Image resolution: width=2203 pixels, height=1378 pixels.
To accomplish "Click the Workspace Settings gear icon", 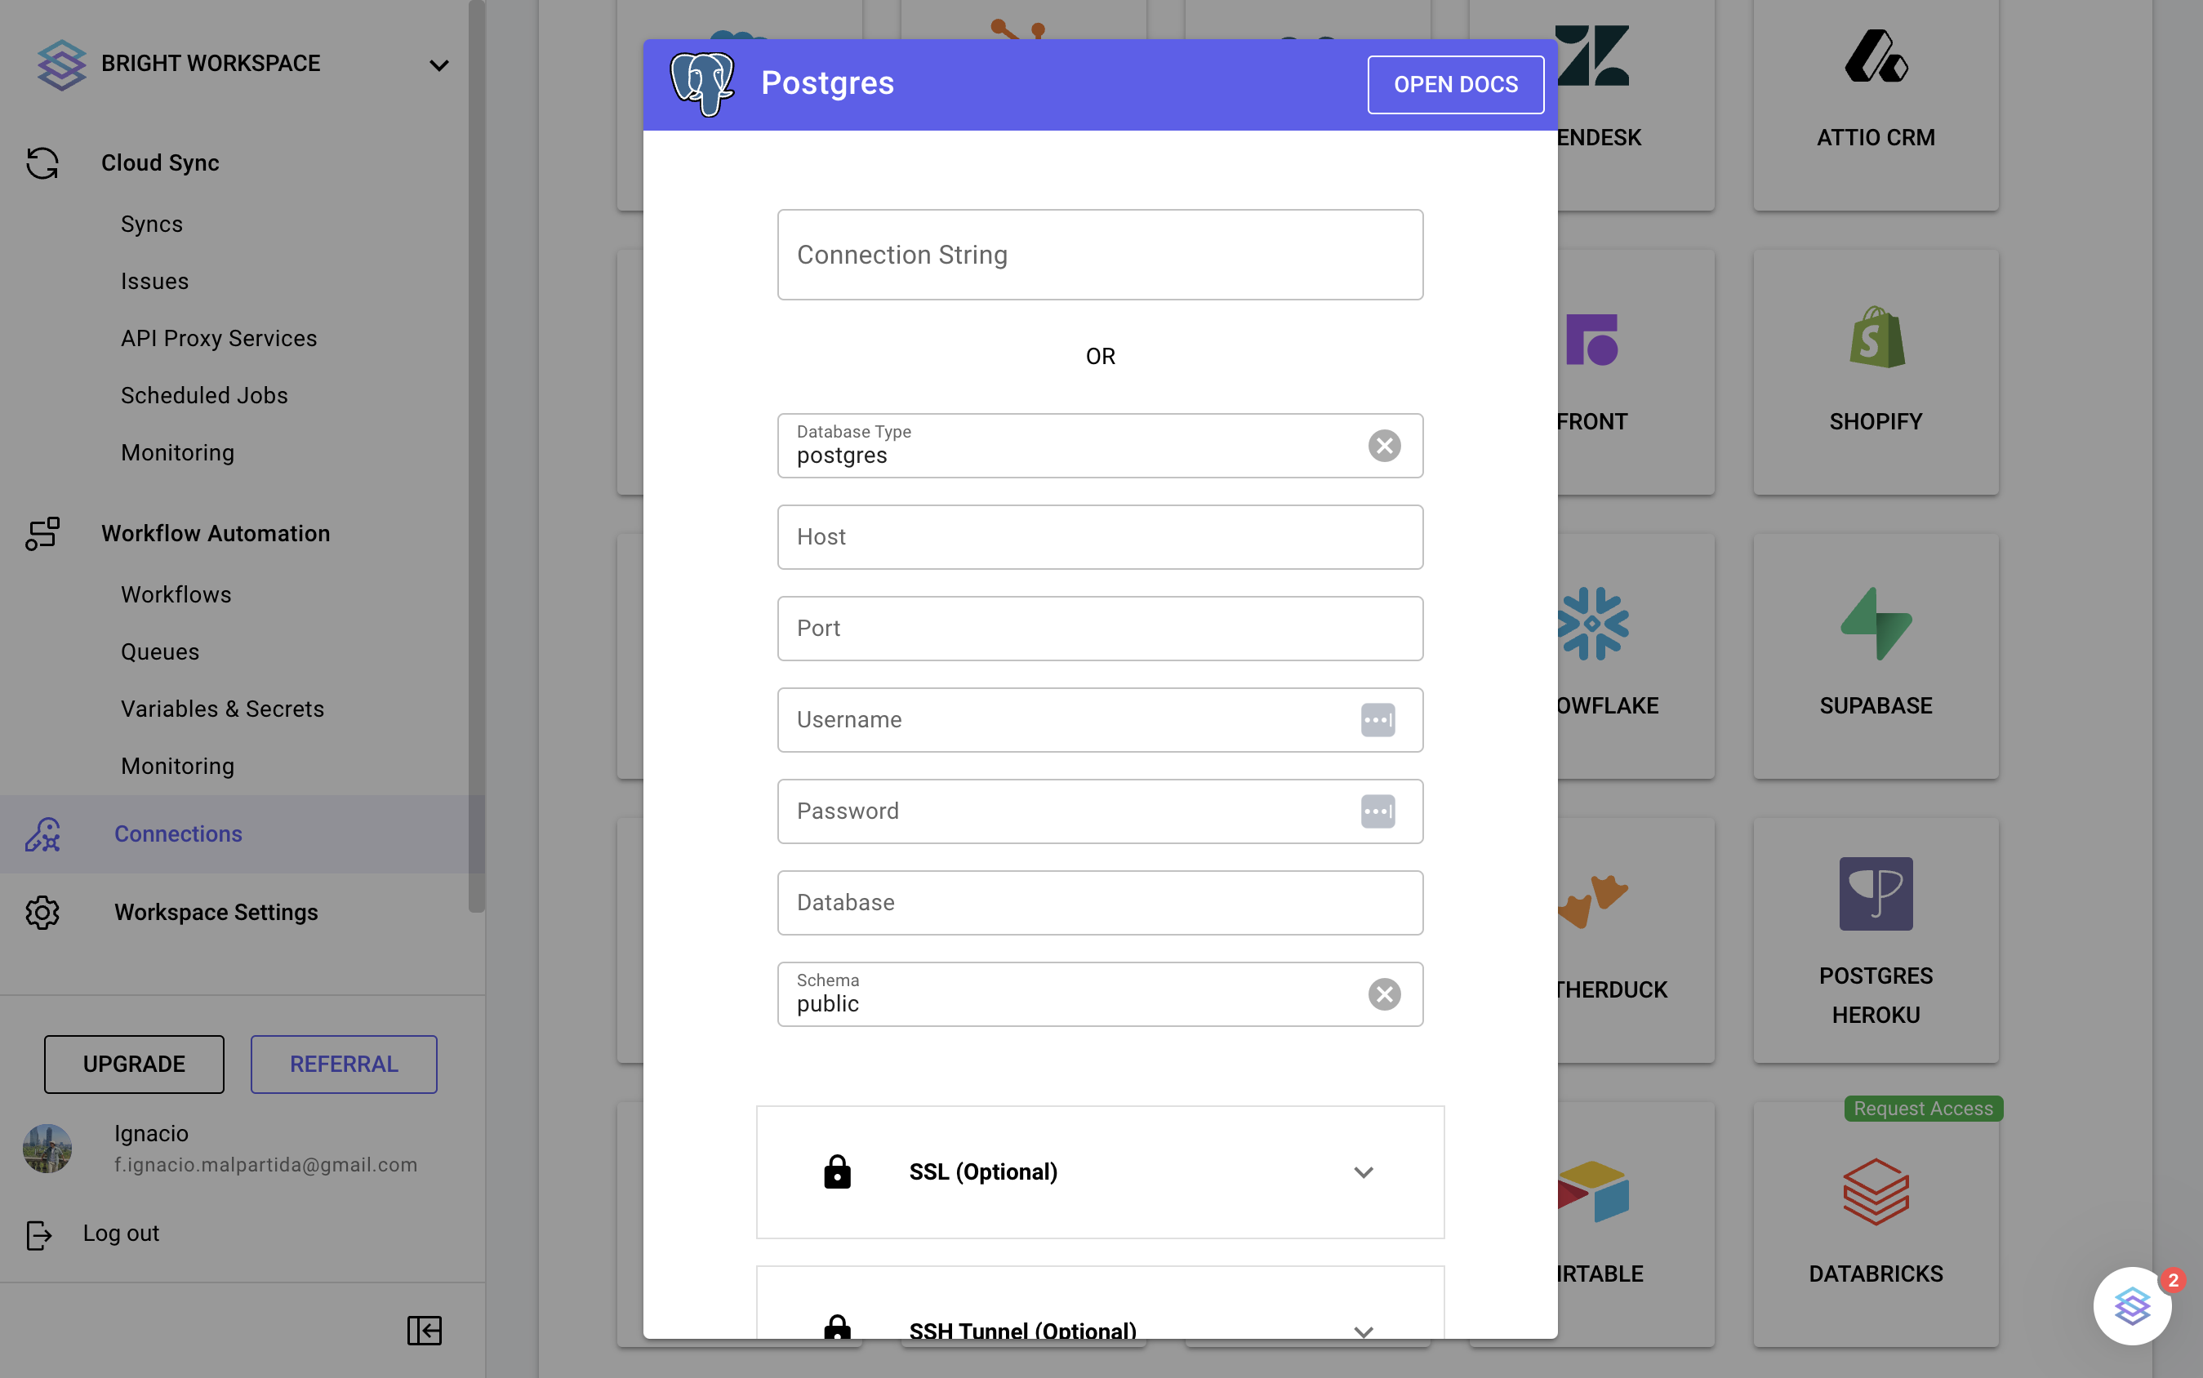I will [42, 913].
